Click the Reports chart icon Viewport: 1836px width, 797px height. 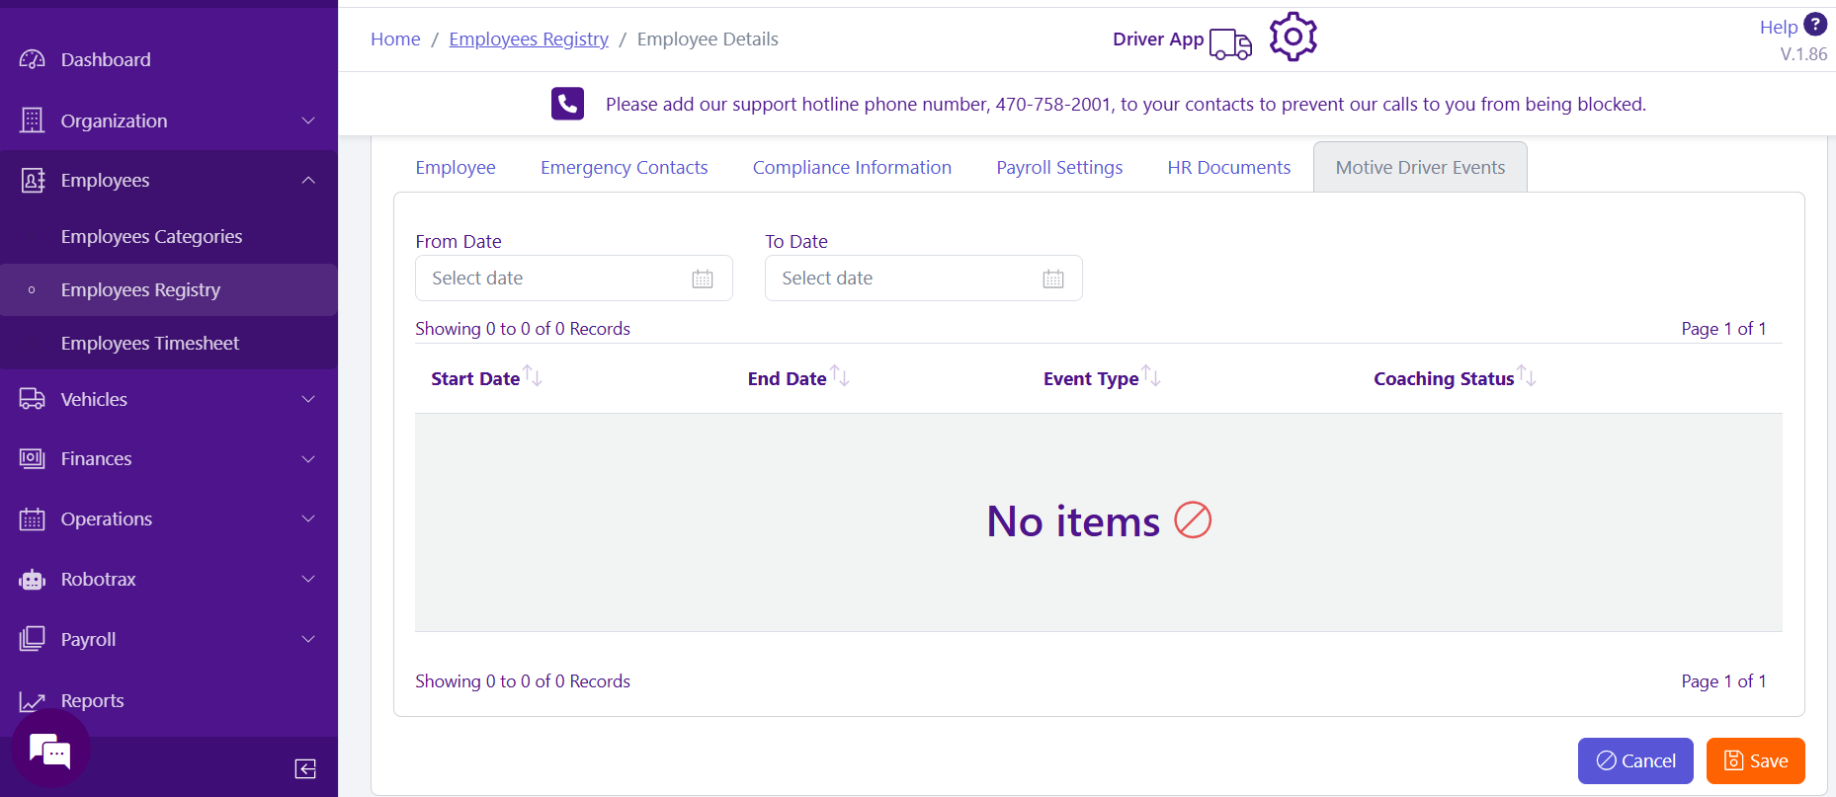pyautogui.click(x=33, y=701)
